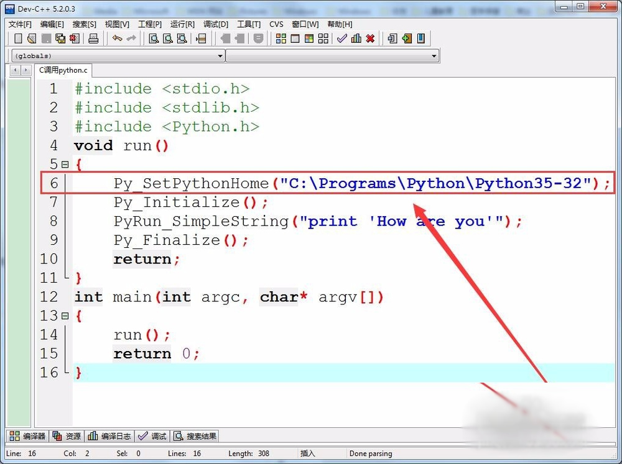Screen dimensions: 622x464
Task: Click #include <Python.h> on line 3
Action: [167, 127]
